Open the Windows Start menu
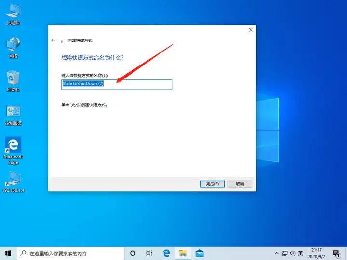This screenshot has width=347, height=260. [8, 253]
